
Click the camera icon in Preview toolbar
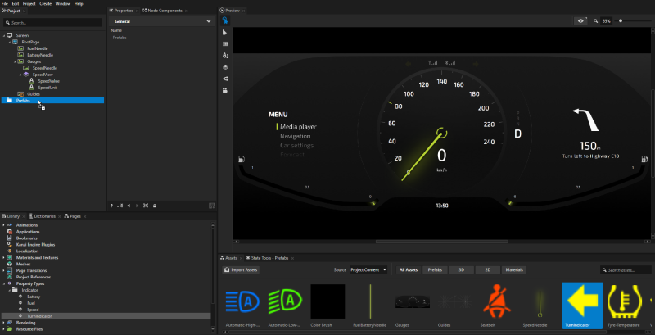pyautogui.click(x=225, y=90)
